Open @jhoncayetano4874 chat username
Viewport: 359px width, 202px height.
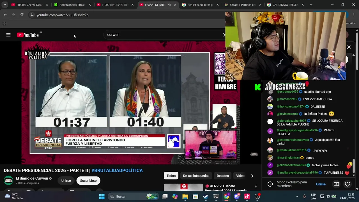(x=291, y=107)
